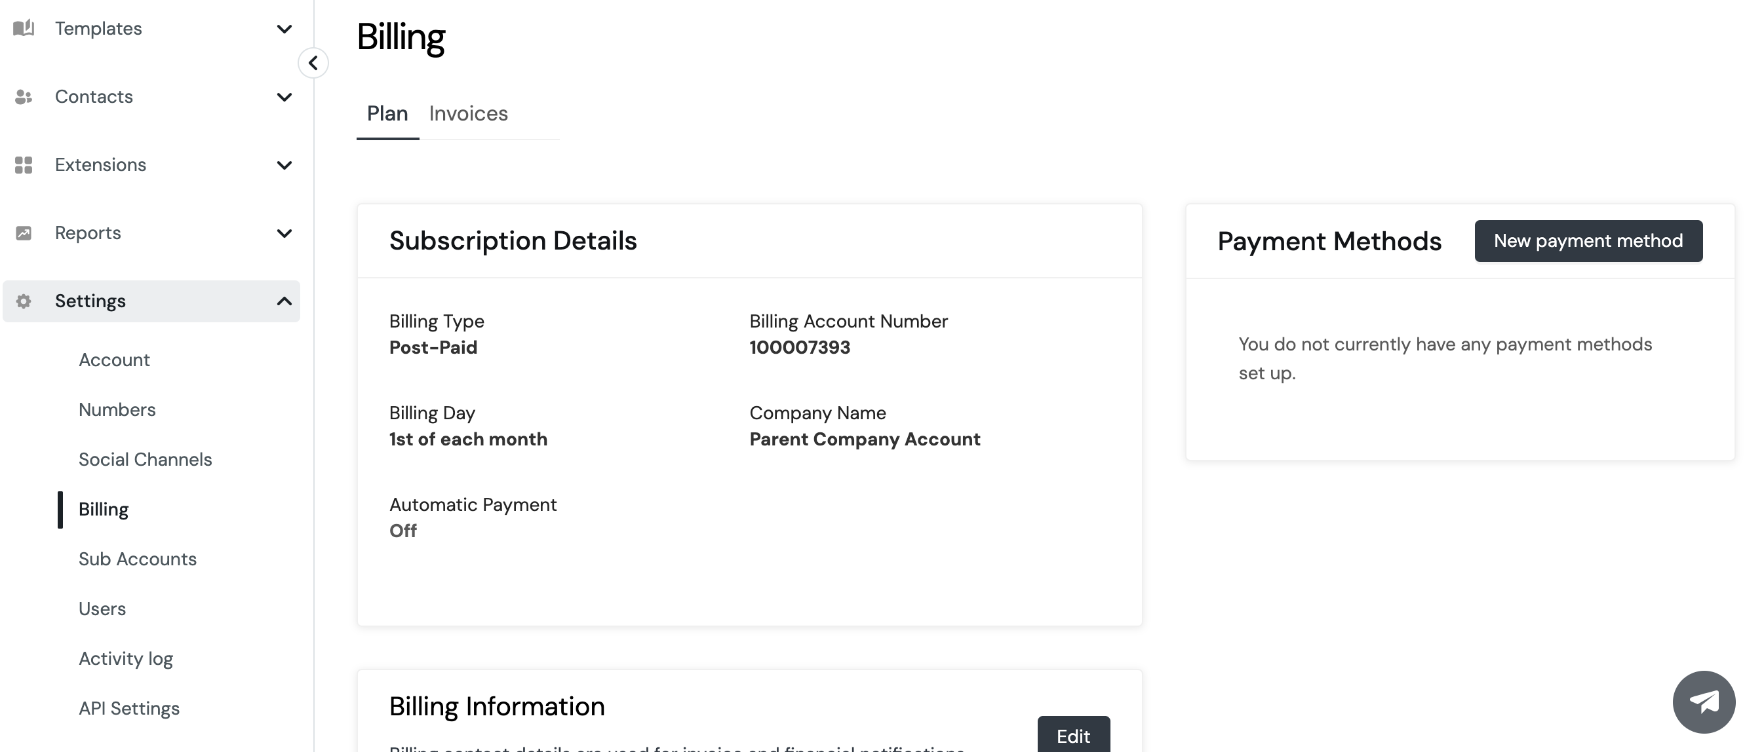Go to API Settings page
This screenshot has width=1745, height=752.
click(129, 709)
